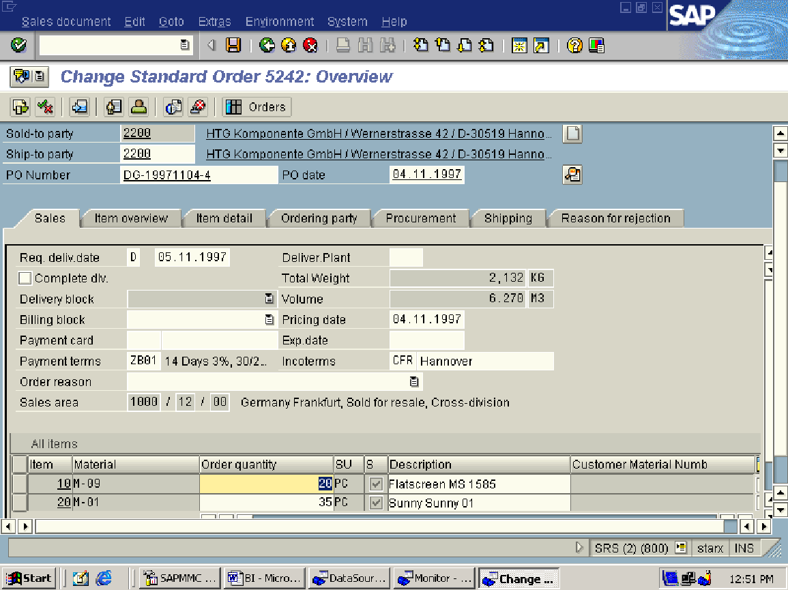Image resolution: width=788 pixels, height=590 pixels.
Task: Click the partner search icon near PO date
Action: (x=572, y=175)
